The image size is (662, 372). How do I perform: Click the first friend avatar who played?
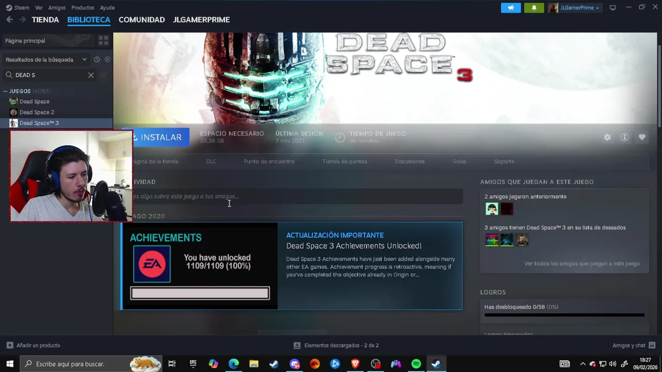(492, 209)
